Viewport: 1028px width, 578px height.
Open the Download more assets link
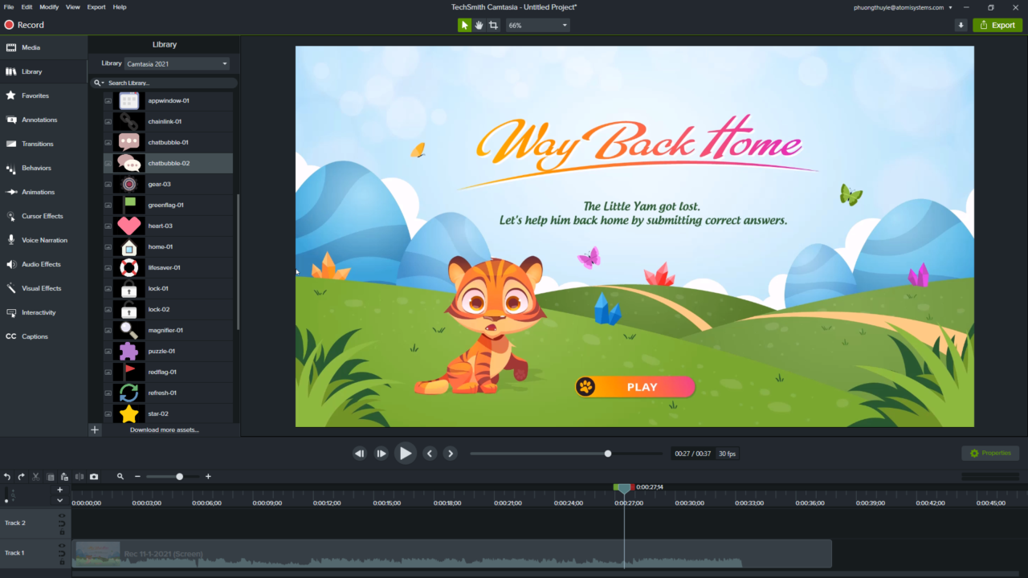164,429
